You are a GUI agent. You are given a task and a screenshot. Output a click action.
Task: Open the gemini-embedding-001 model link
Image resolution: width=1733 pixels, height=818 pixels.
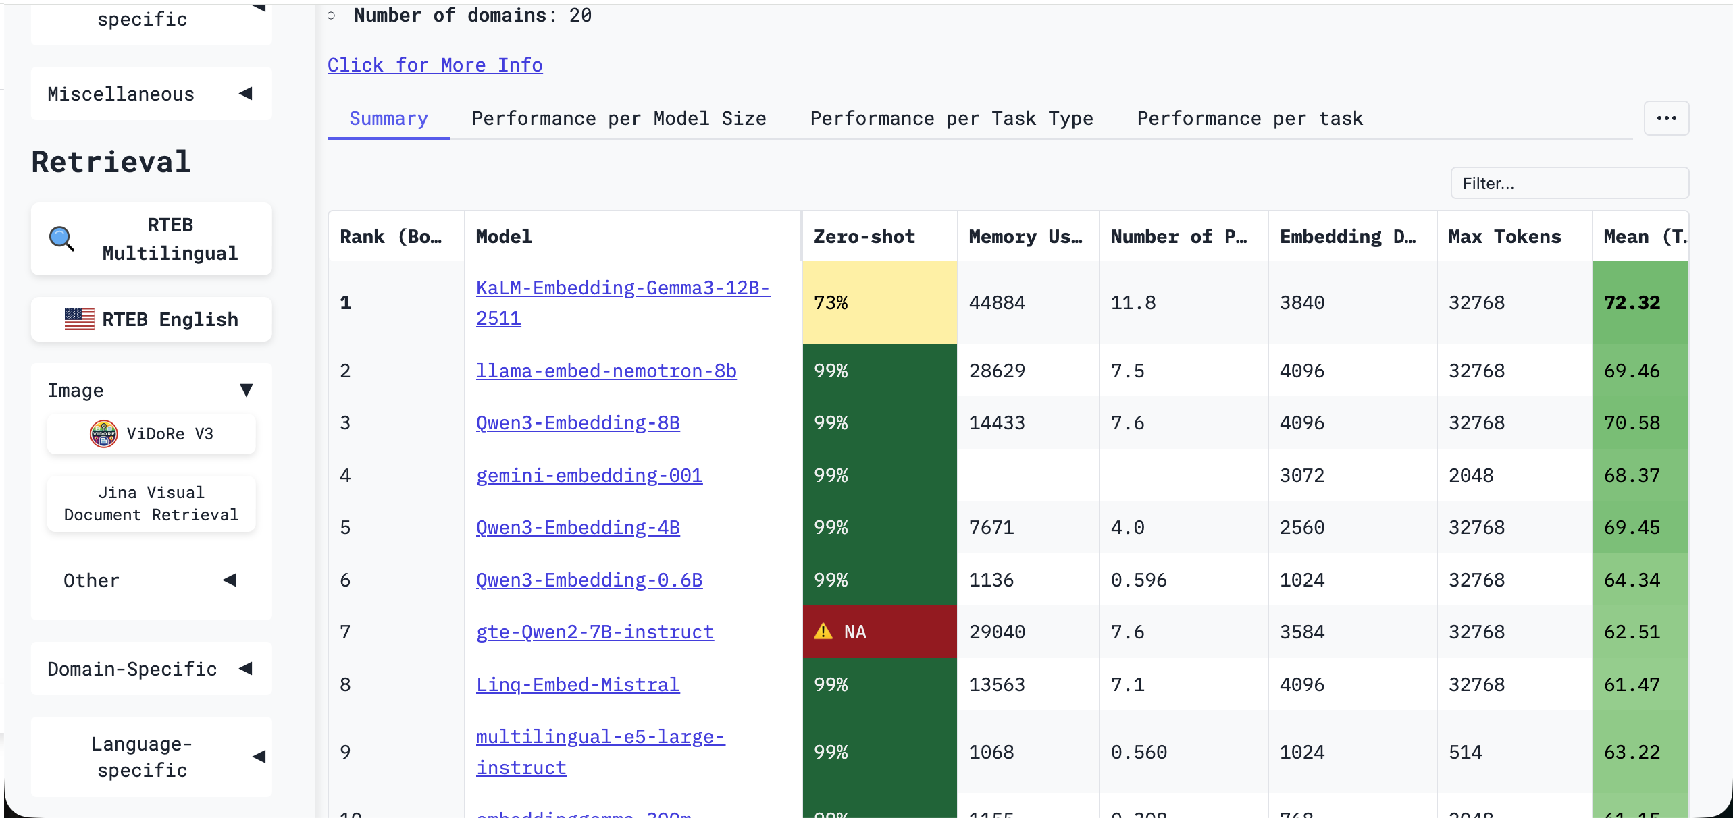pos(589,476)
